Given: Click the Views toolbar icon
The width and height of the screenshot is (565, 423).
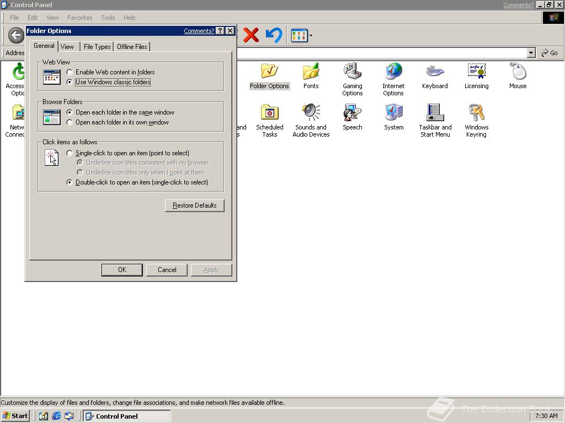Looking at the screenshot, I should [299, 35].
